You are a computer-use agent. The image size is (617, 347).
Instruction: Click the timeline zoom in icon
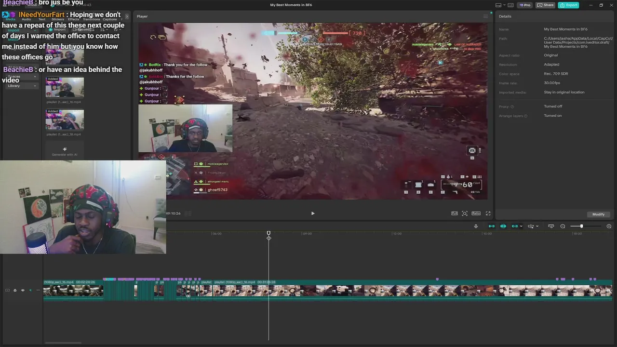[609, 226]
